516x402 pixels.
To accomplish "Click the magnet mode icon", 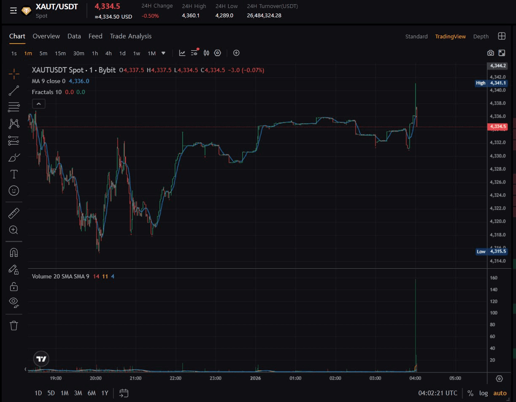I will pyautogui.click(x=14, y=252).
